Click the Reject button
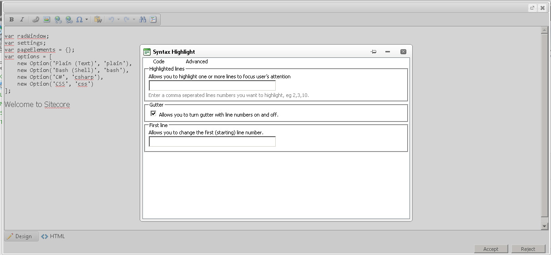The height and width of the screenshot is (255, 551). pyautogui.click(x=528, y=249)
